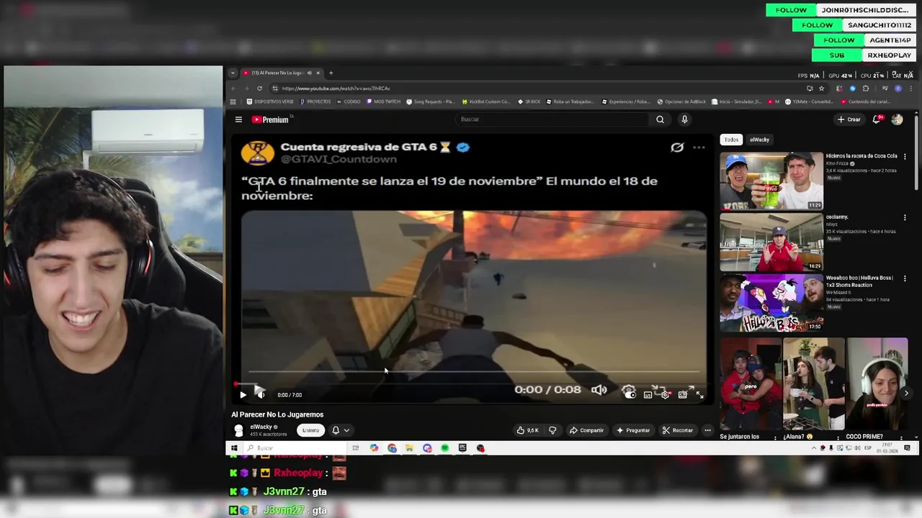Seek the embedded tweet video scrubber
The image size is (922, 518).
click(474, 372)
